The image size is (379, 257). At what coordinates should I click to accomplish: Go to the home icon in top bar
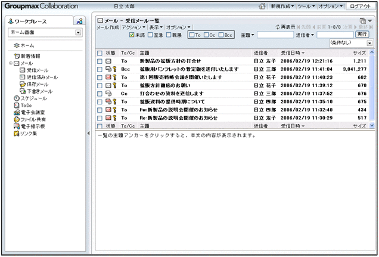pos(262,7)
